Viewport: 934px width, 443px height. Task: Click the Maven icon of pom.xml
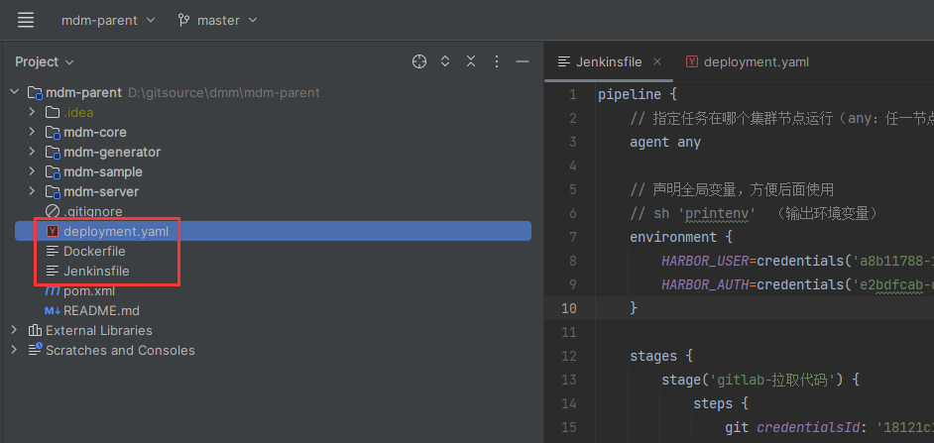click(x=53, y=291)
